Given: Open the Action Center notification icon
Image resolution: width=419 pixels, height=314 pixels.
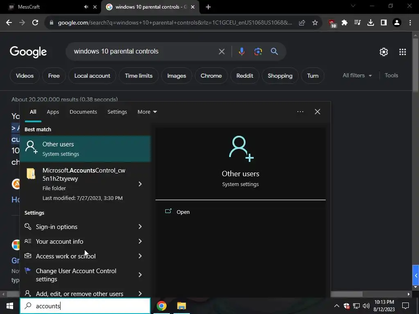Looking at the screenshot, I should tap(405, 306).
